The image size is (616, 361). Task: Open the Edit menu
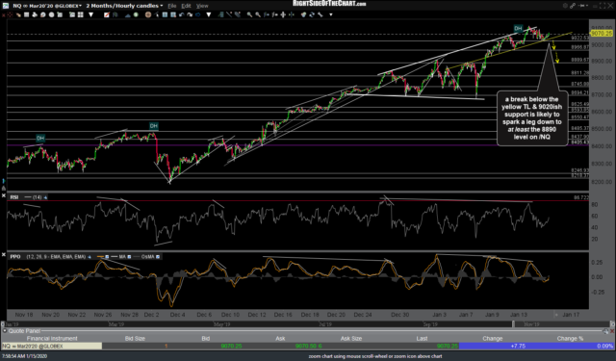(x=186, y=6)
